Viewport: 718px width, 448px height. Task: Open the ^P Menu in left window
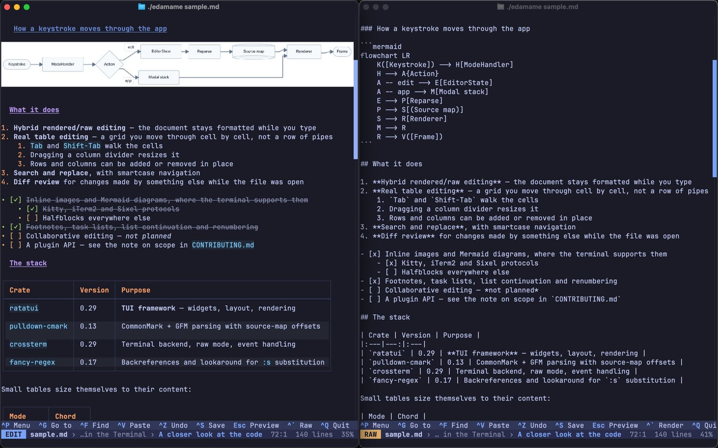(16, 426)
